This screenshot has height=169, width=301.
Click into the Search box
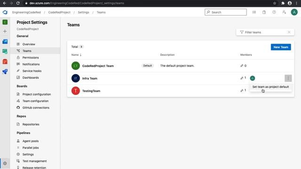tap(226, 12)
